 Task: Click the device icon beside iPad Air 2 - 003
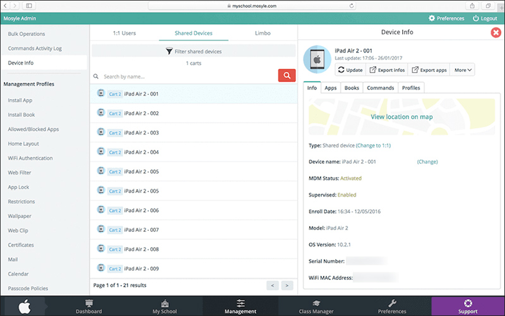click(x=101, y=132)
